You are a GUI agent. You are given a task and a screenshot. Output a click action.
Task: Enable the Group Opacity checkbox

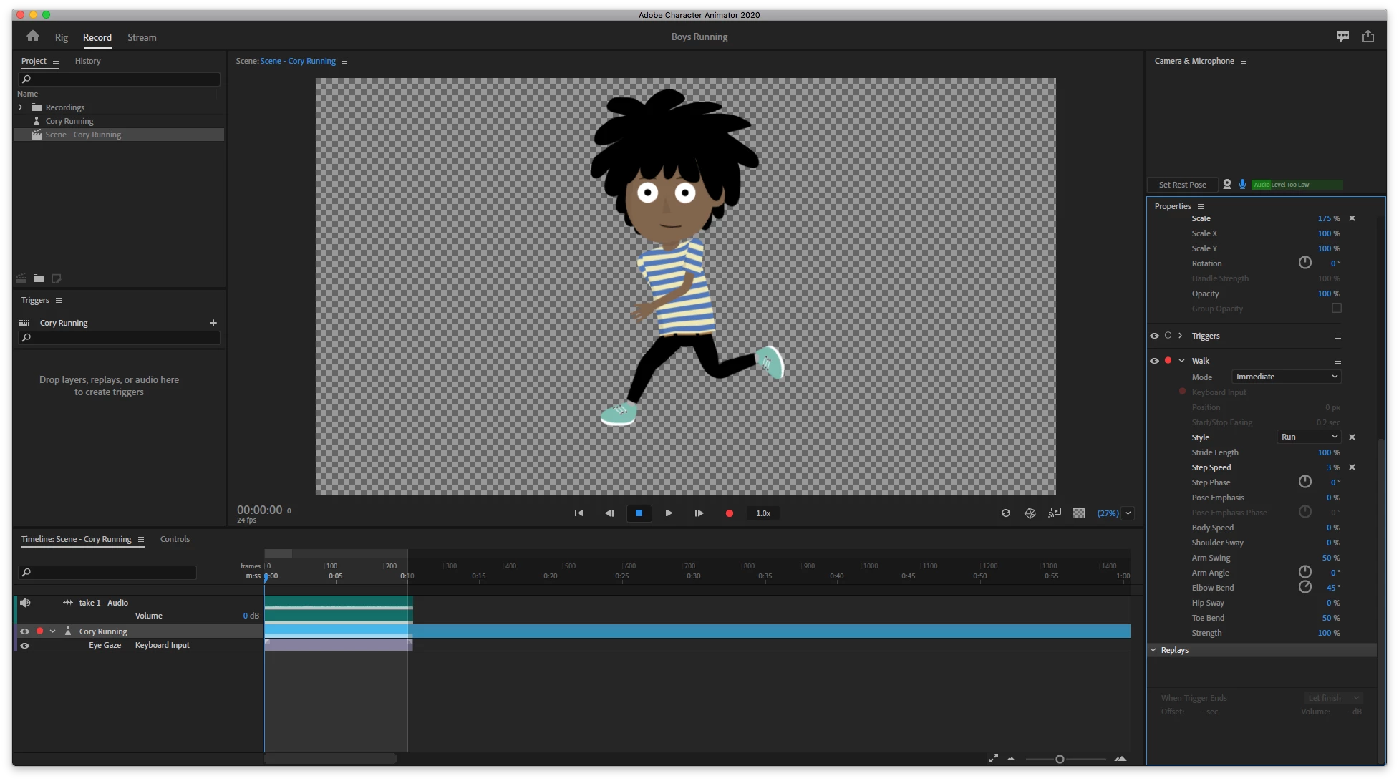click(1336, 309)
